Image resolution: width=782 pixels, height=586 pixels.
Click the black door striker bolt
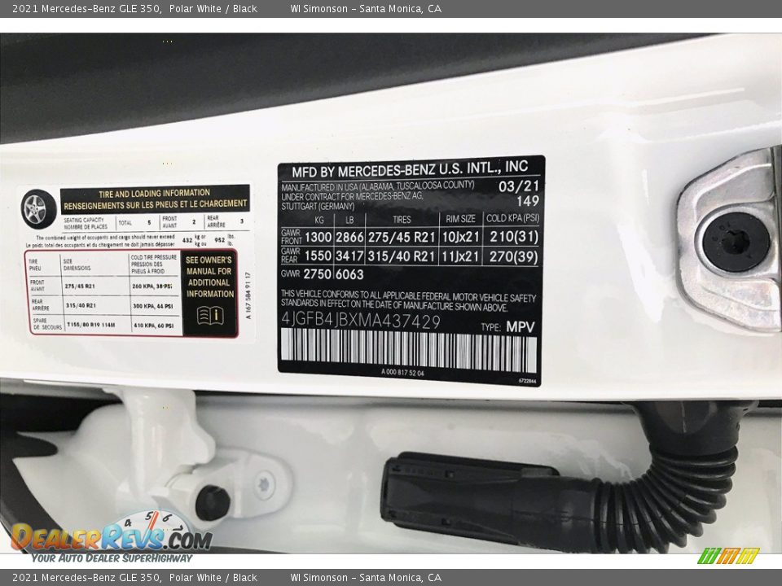click(x=735, y=243)
